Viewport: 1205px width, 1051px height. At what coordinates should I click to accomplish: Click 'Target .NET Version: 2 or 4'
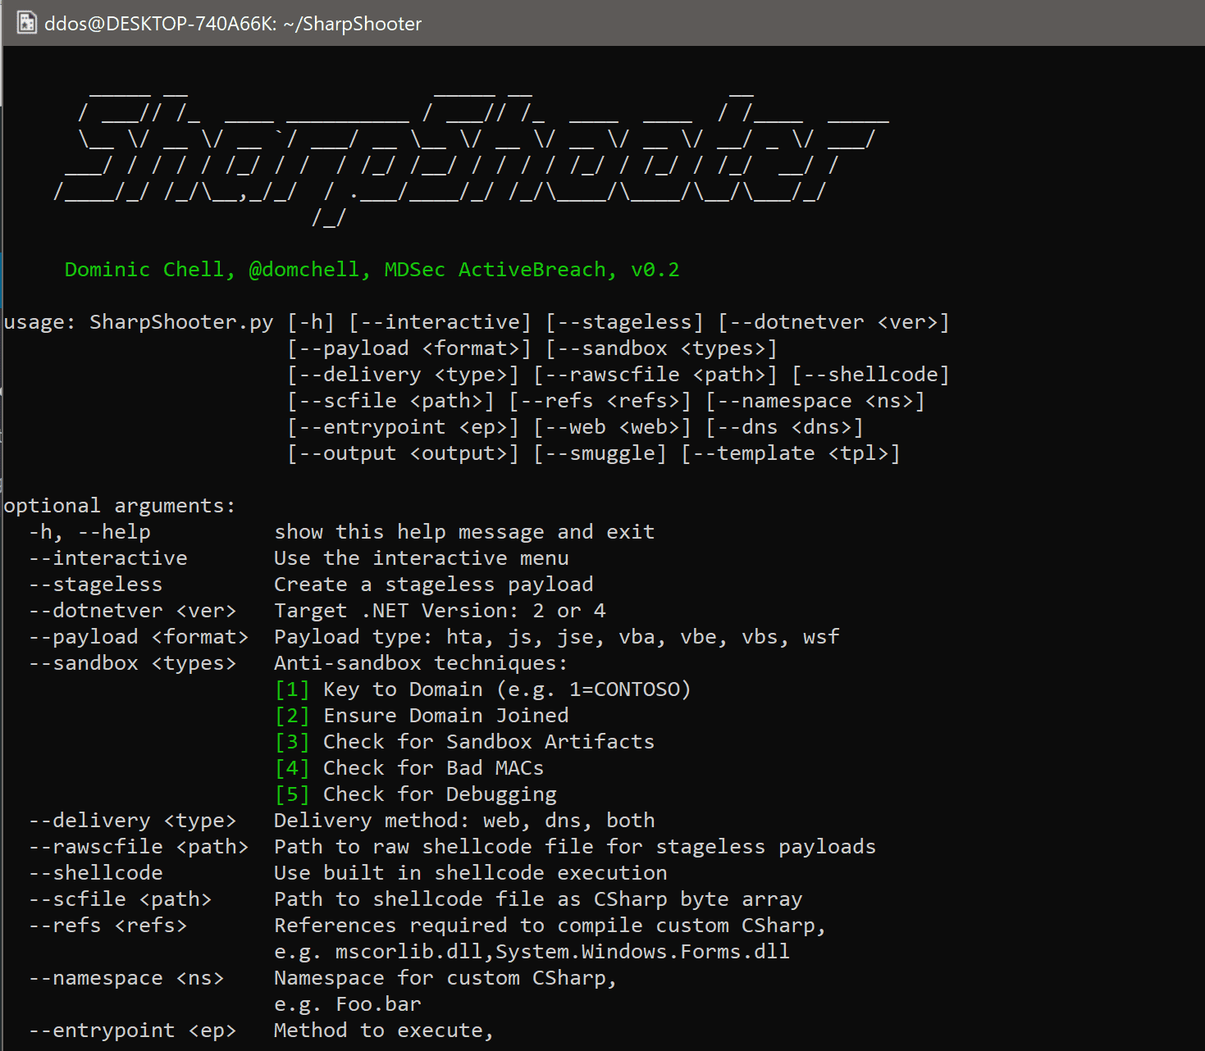click(440, 611)
